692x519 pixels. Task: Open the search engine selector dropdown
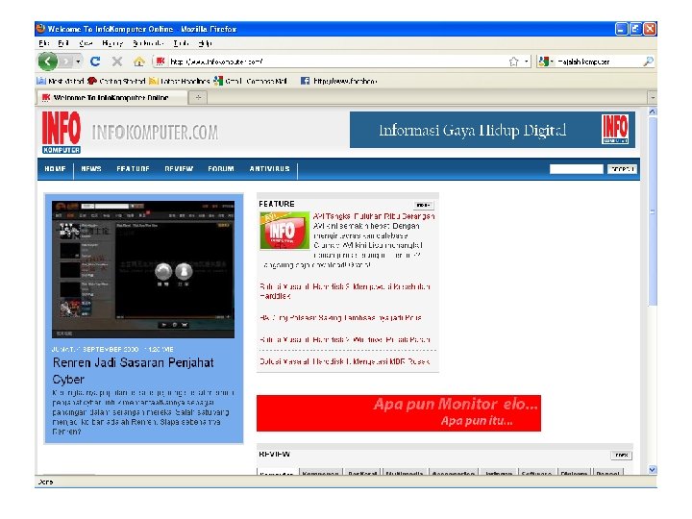pyautogui.click(x=546, y=62)
